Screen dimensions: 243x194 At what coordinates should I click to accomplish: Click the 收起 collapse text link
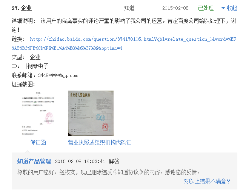pyautogui.click(x=232, y=8)
